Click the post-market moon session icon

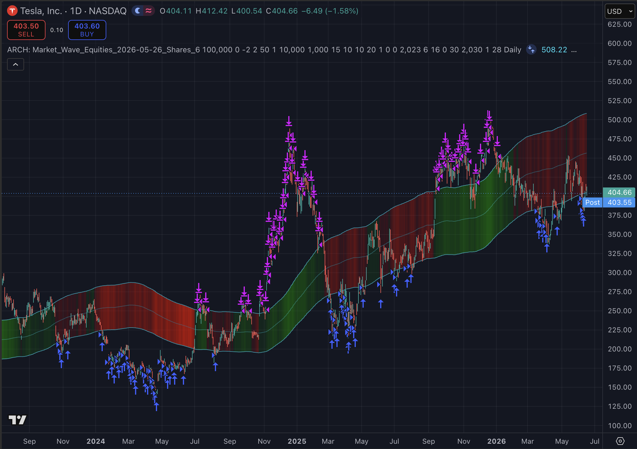[x=137, y=11]
